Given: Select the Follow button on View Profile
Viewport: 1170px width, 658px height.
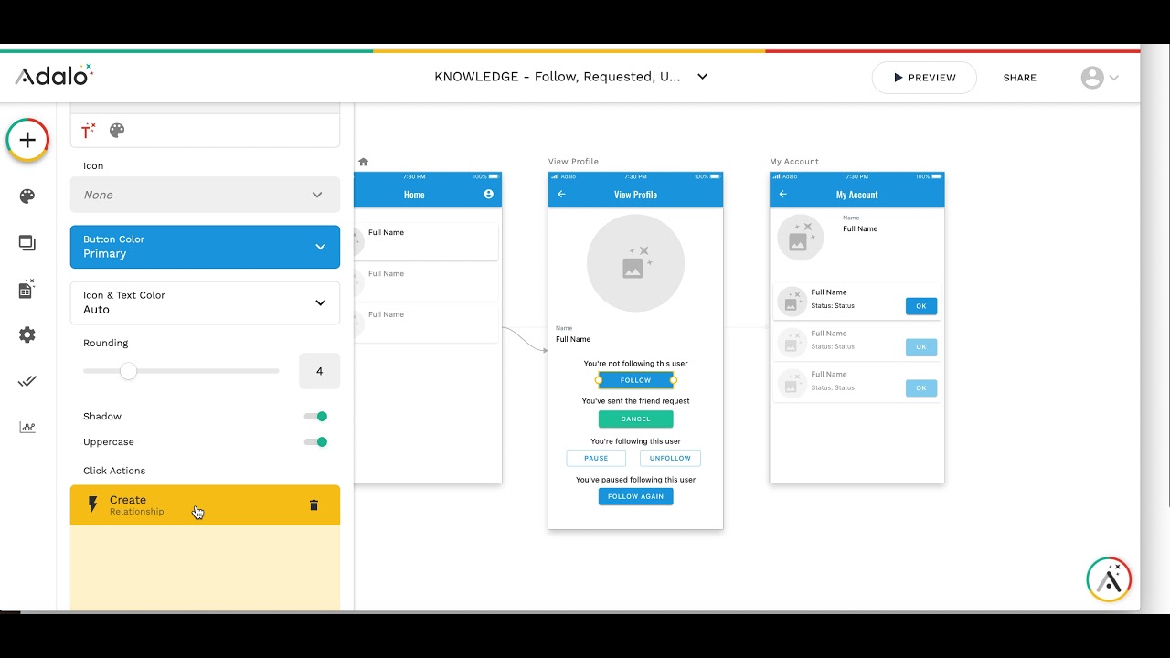Looking at the screenshot, I should (x=635, y=380).
